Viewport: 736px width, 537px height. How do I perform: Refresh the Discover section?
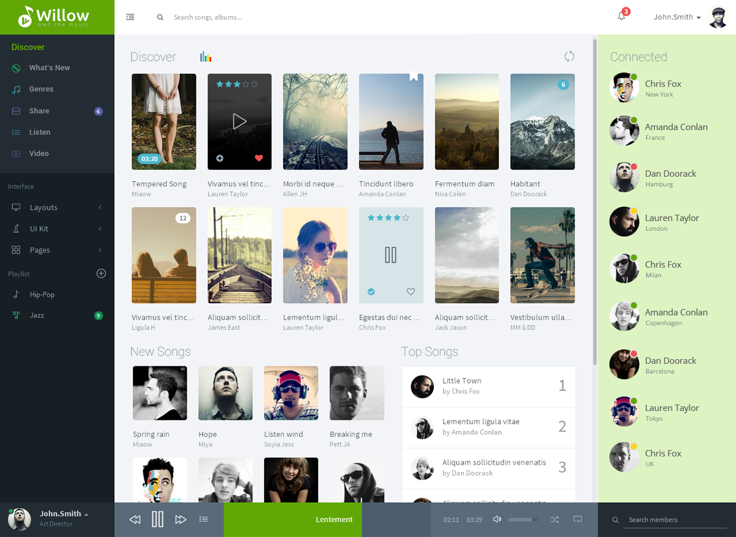569,56
